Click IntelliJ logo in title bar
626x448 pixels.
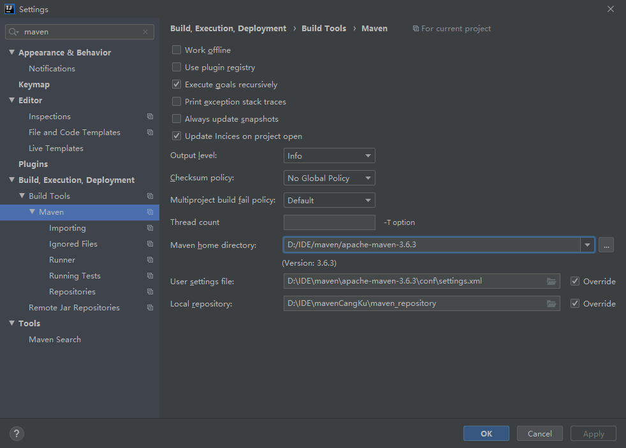(9, 9)
